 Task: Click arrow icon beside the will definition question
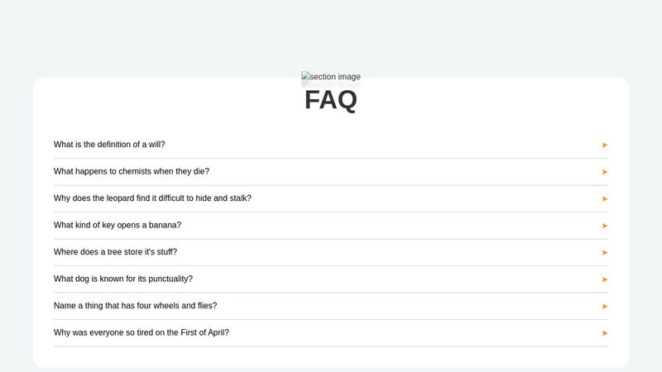(605, 145)
